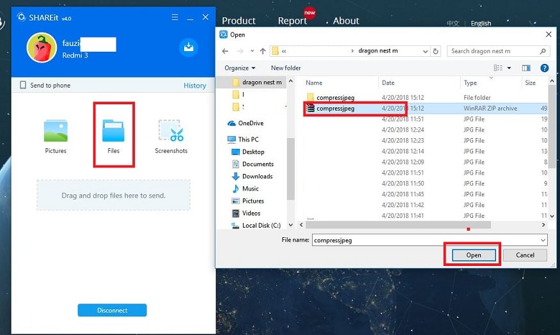This screenshot has height=335, width=560.
Task: Switch website language to English
Action: coord(481,23)
